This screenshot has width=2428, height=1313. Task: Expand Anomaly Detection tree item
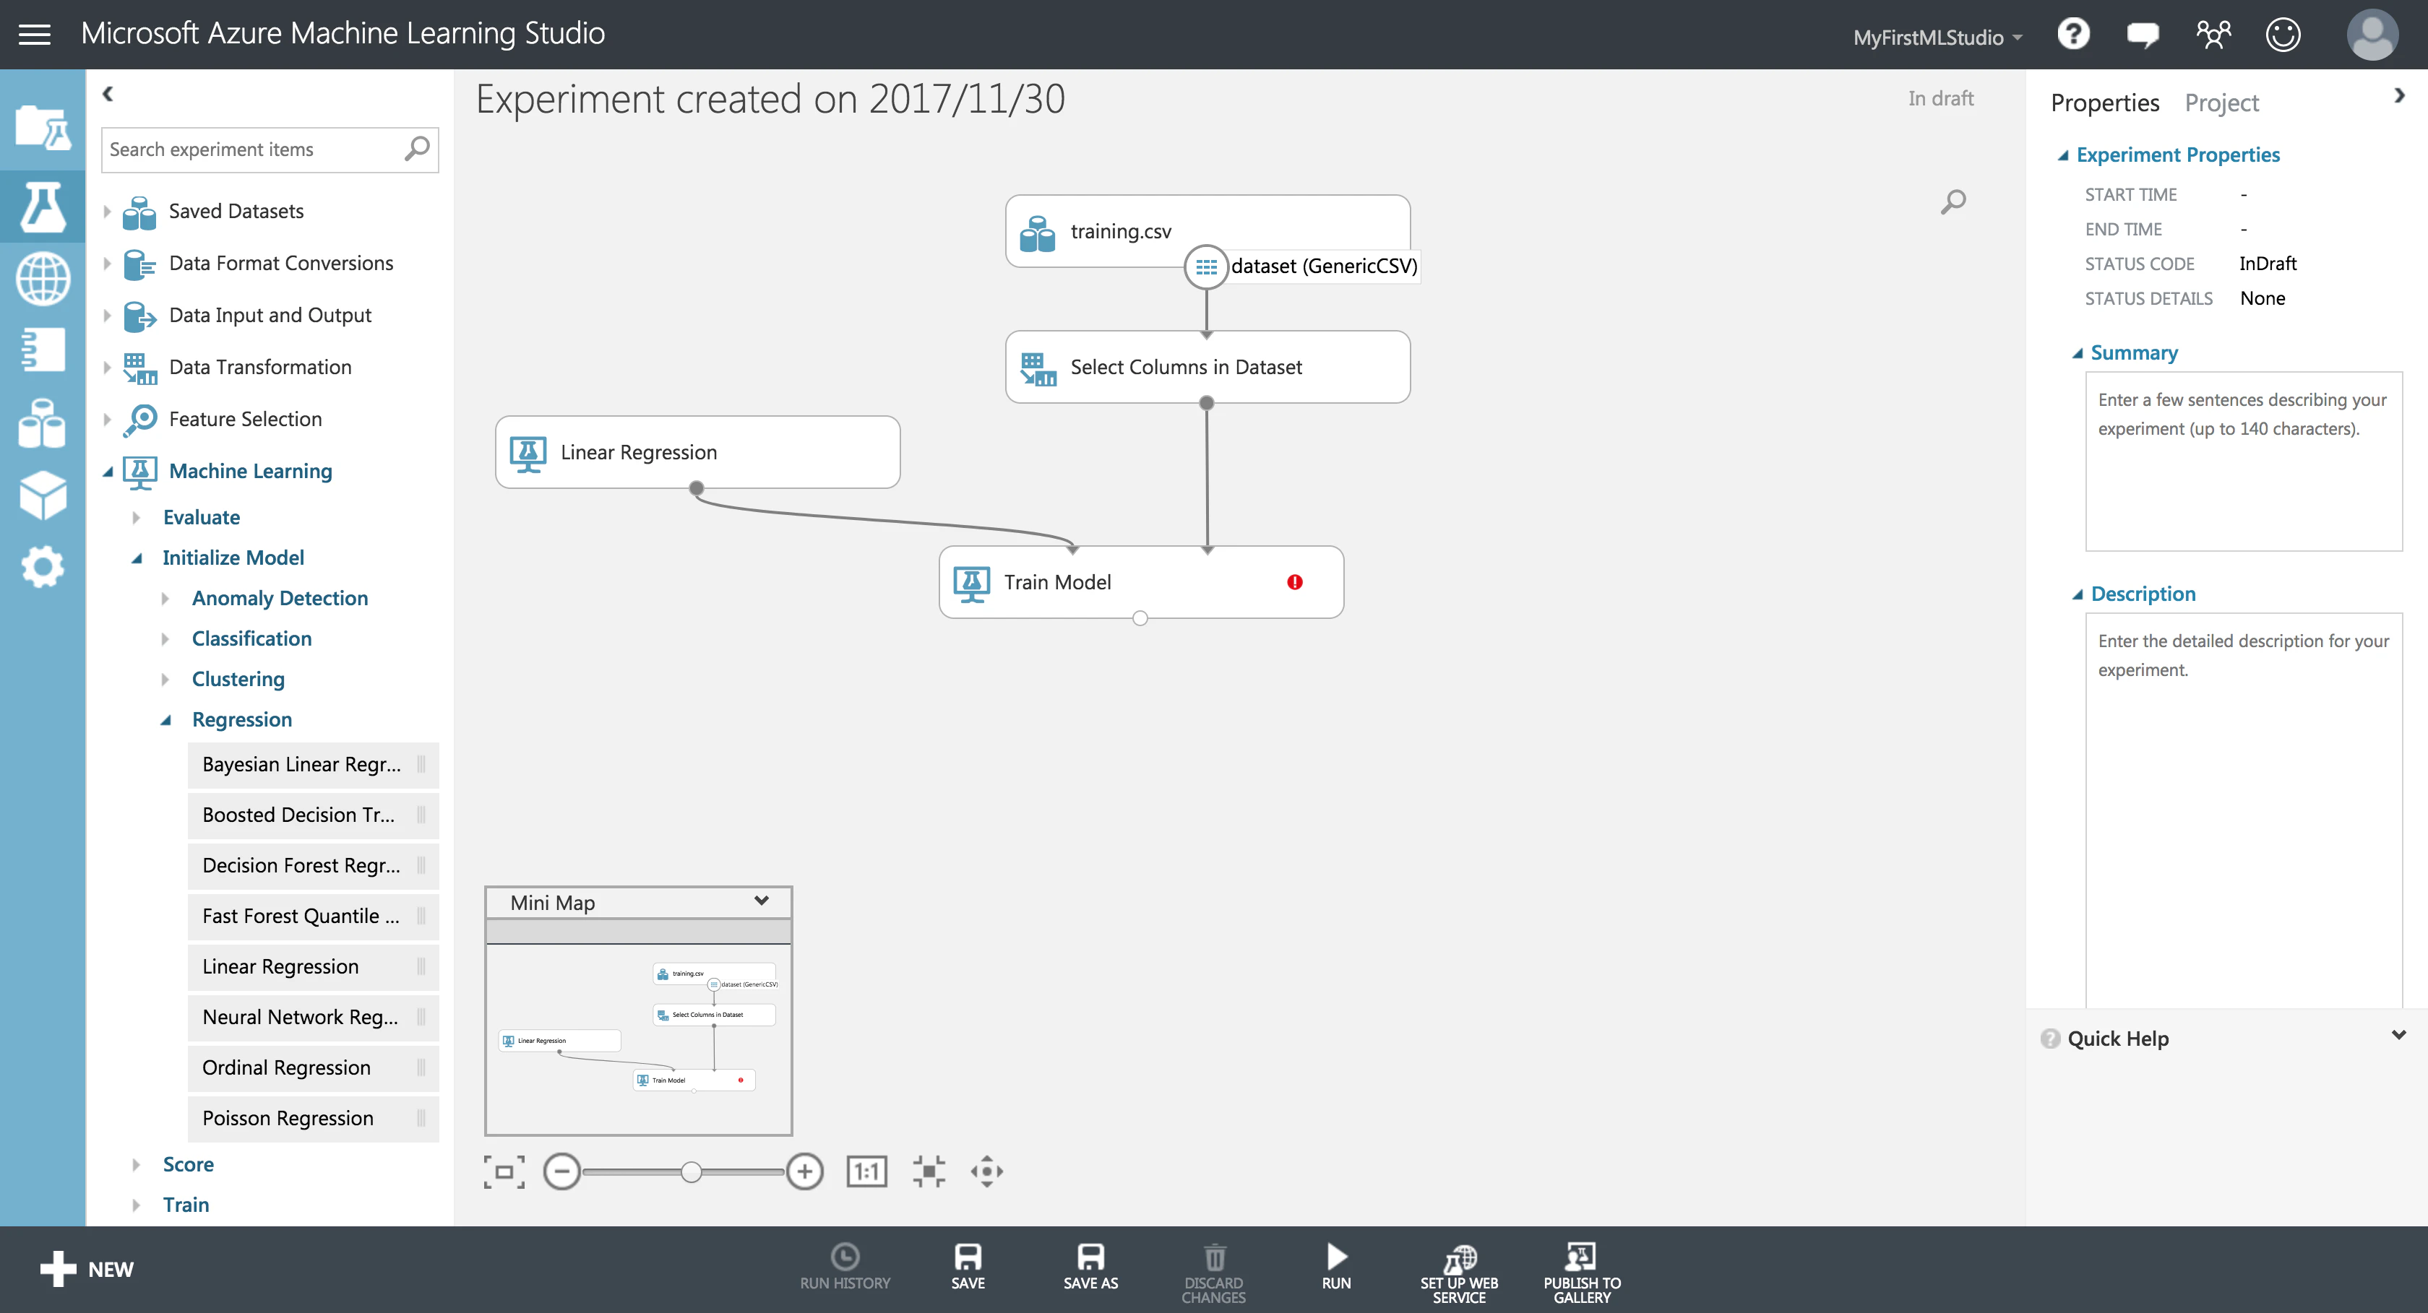166,599
